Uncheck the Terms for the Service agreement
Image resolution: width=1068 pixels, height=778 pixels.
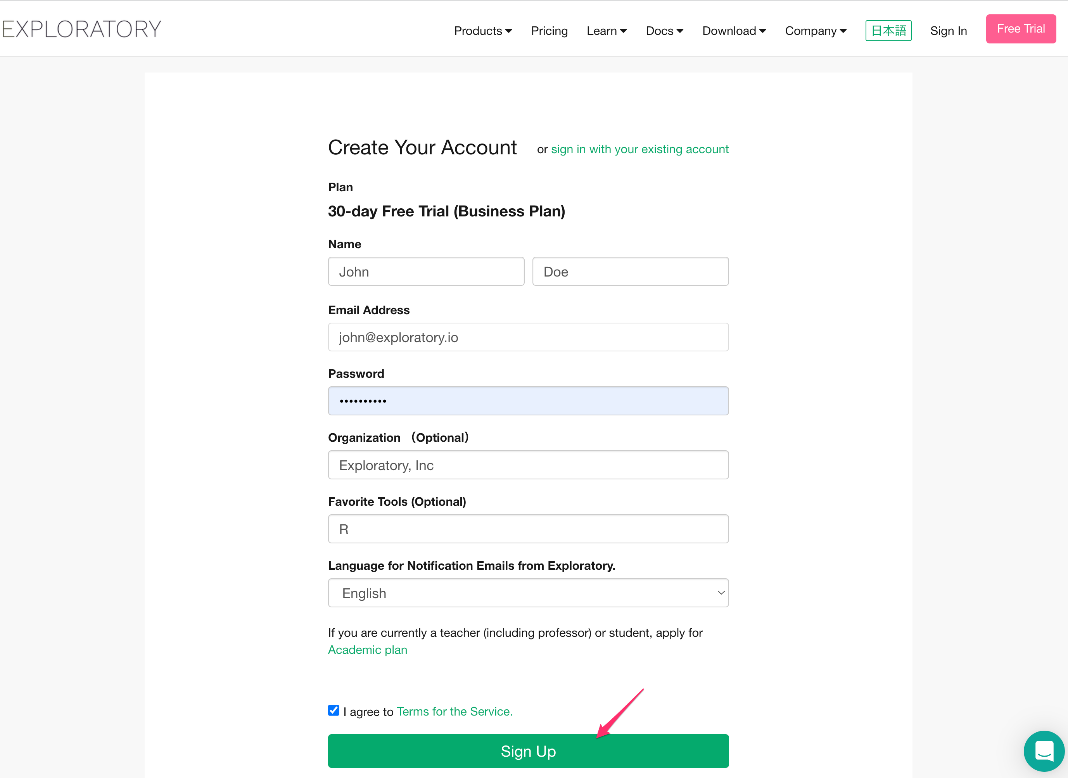point(334,710)
